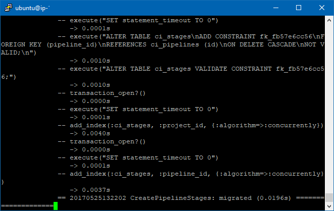Click the 'VALIDATE CONSTRAINT' command line
Screen dimensions: 334x211
coord(191,69)
